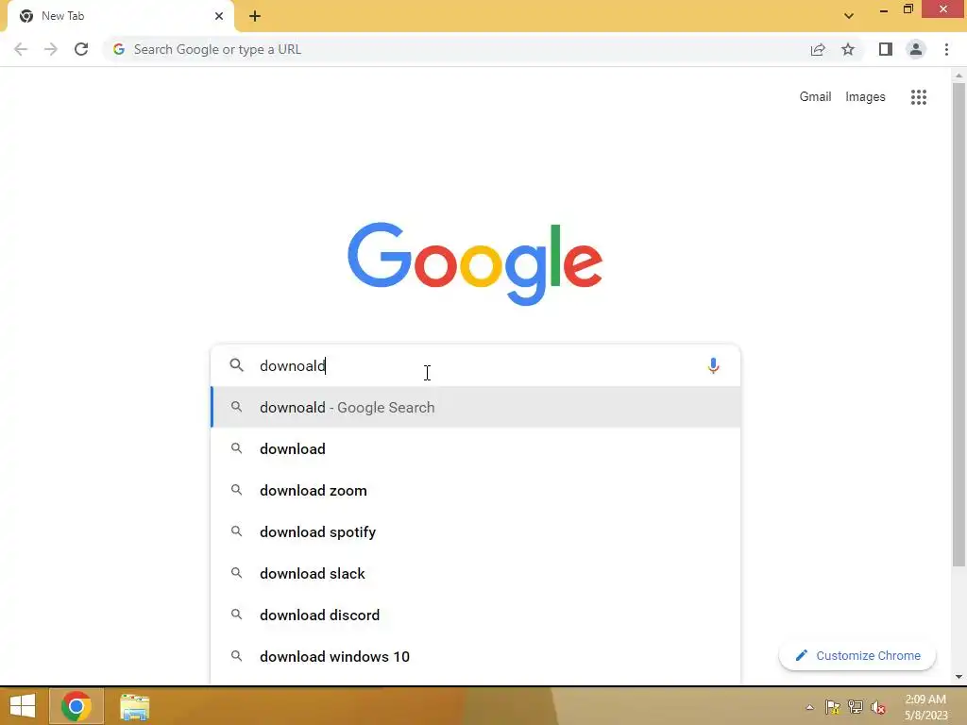Click the Google search box containing downoald
The image size is (967, 725).
(475, 365)
